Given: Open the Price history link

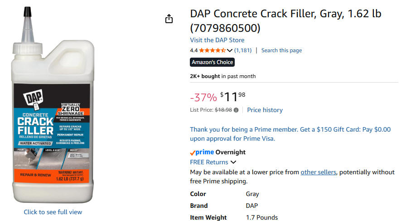Looking at the screenshot, I should pyautogui.click(x=265, y=110).
